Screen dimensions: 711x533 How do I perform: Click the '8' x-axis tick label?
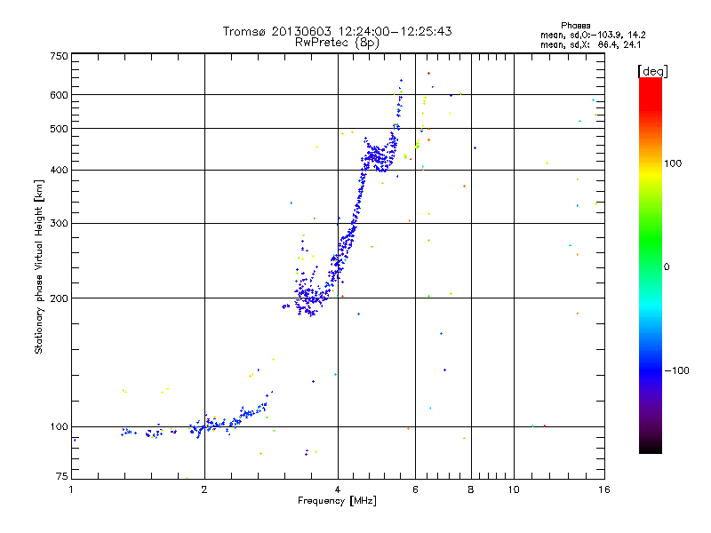pyautogui.click(x=471, y=489)
